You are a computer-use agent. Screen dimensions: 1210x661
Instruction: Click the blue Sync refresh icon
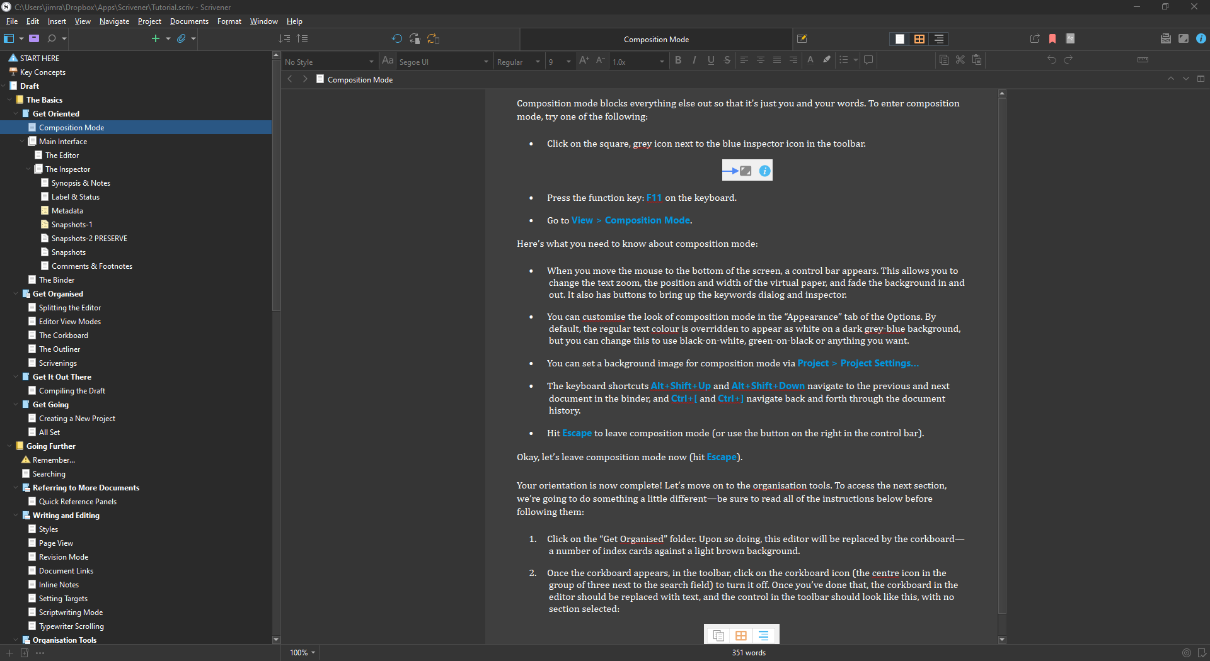397,39
